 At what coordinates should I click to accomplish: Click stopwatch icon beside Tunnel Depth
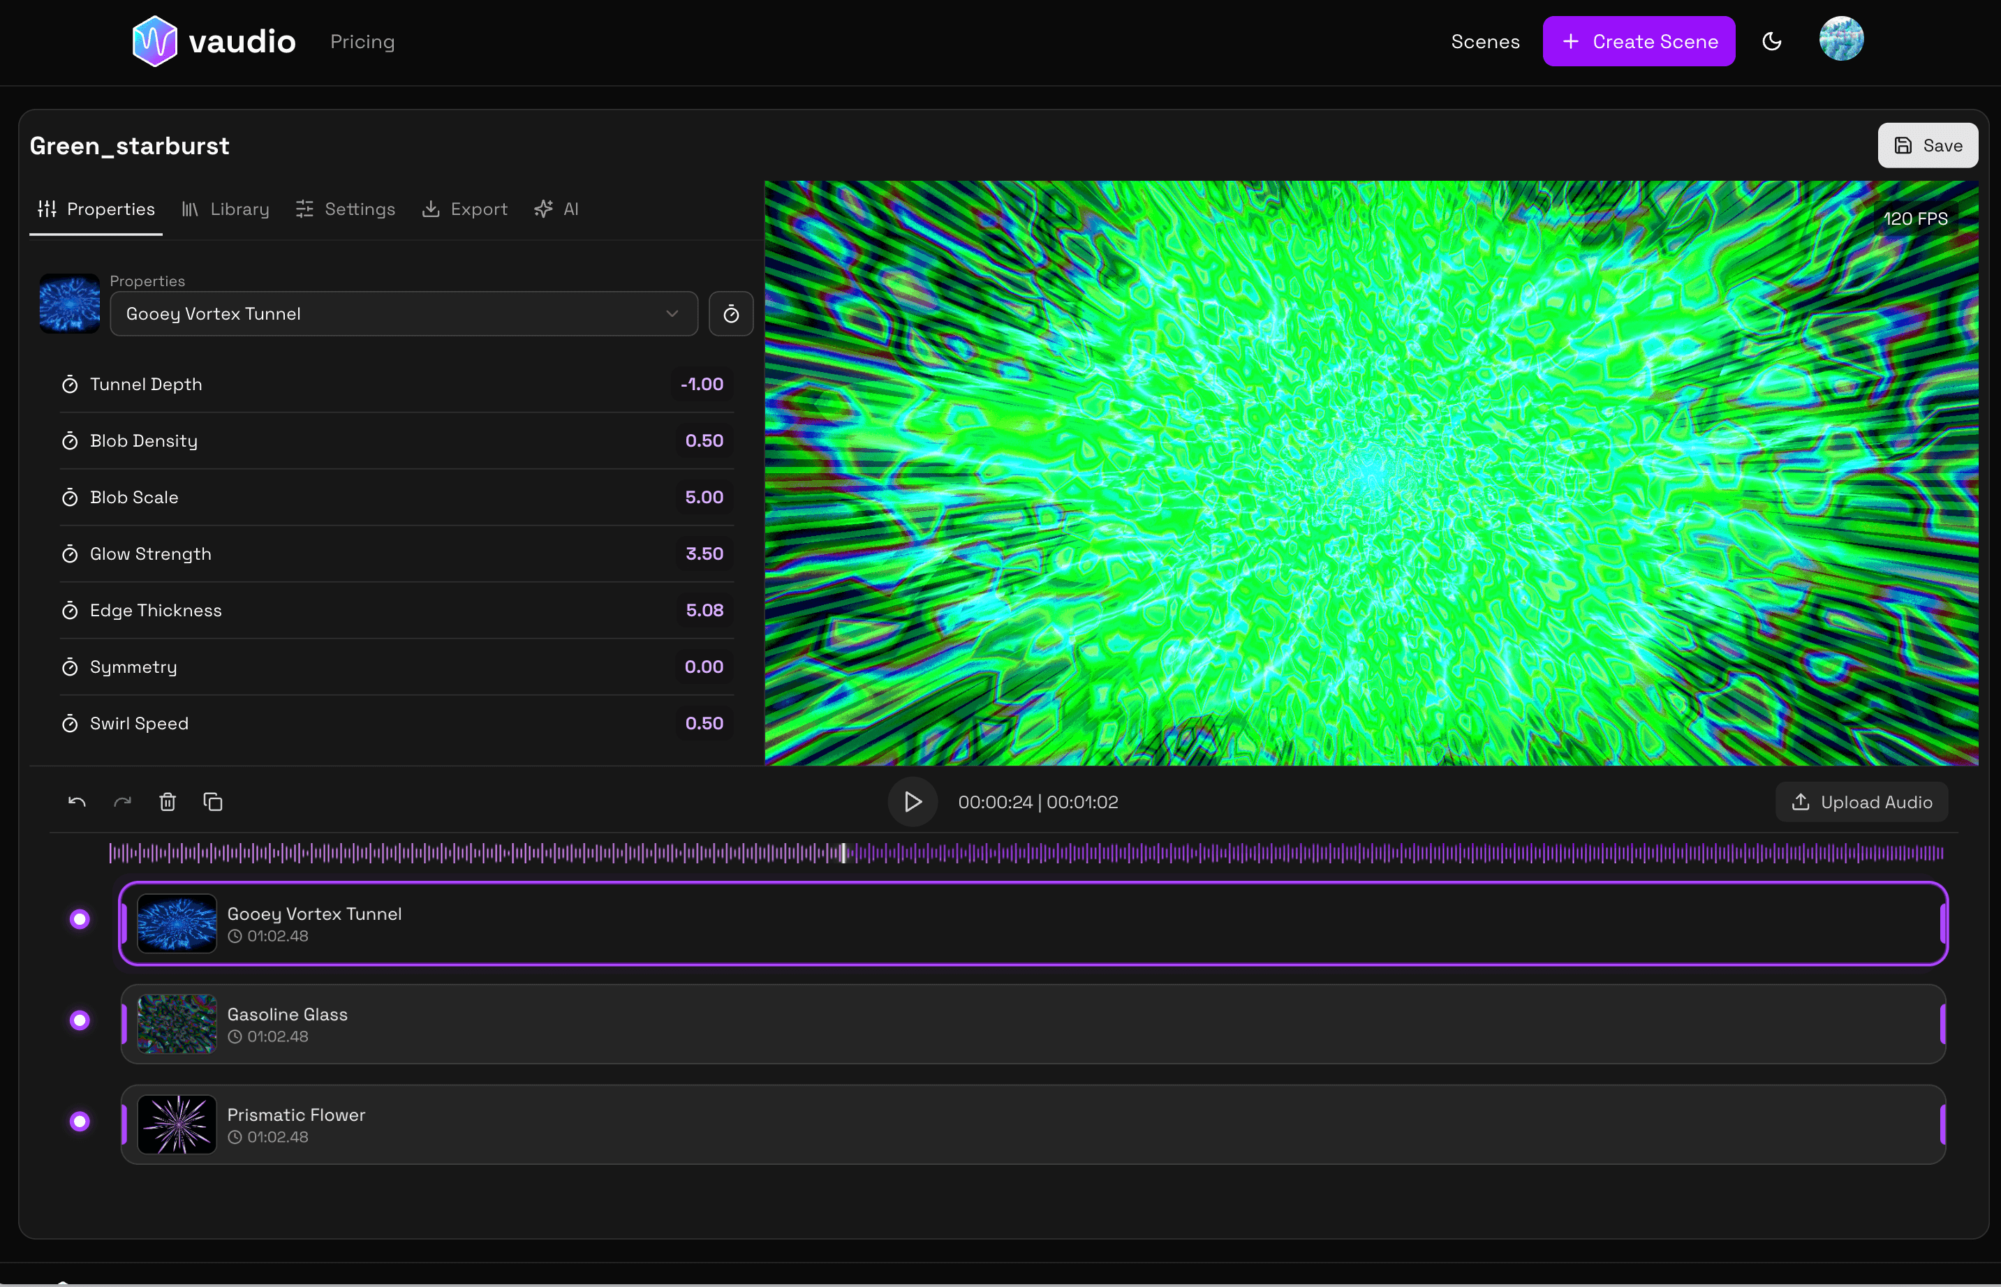[71, 385]
